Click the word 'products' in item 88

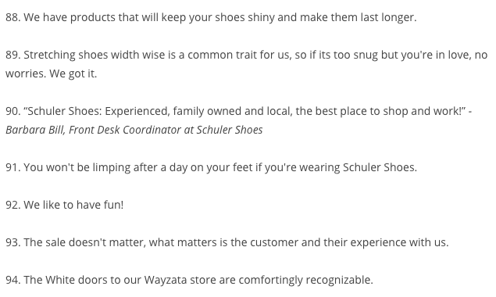pos(93,17)
